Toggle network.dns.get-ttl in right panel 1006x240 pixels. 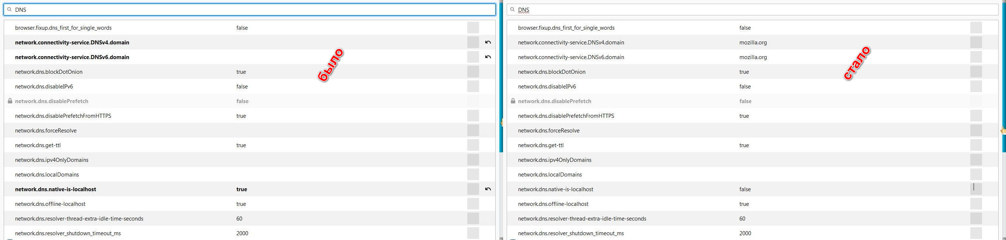[x=976, y=145]
